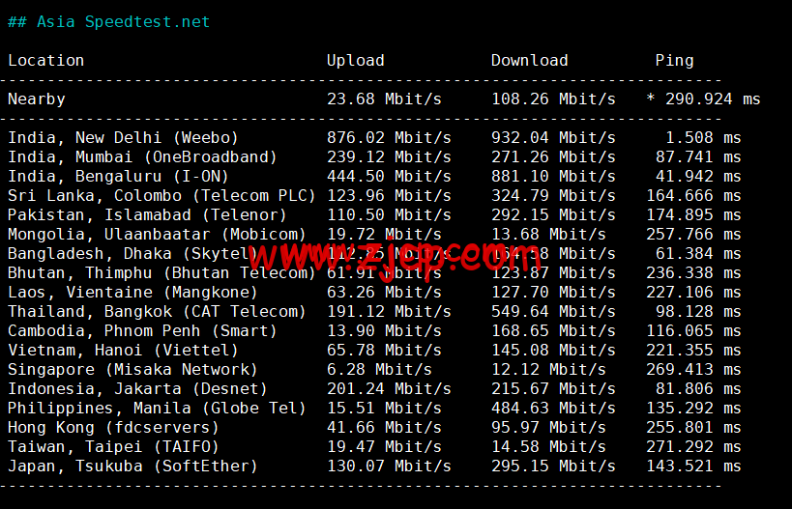
Task: Select the Hong Kong (fdcservers) row
Action: [374, 427]
